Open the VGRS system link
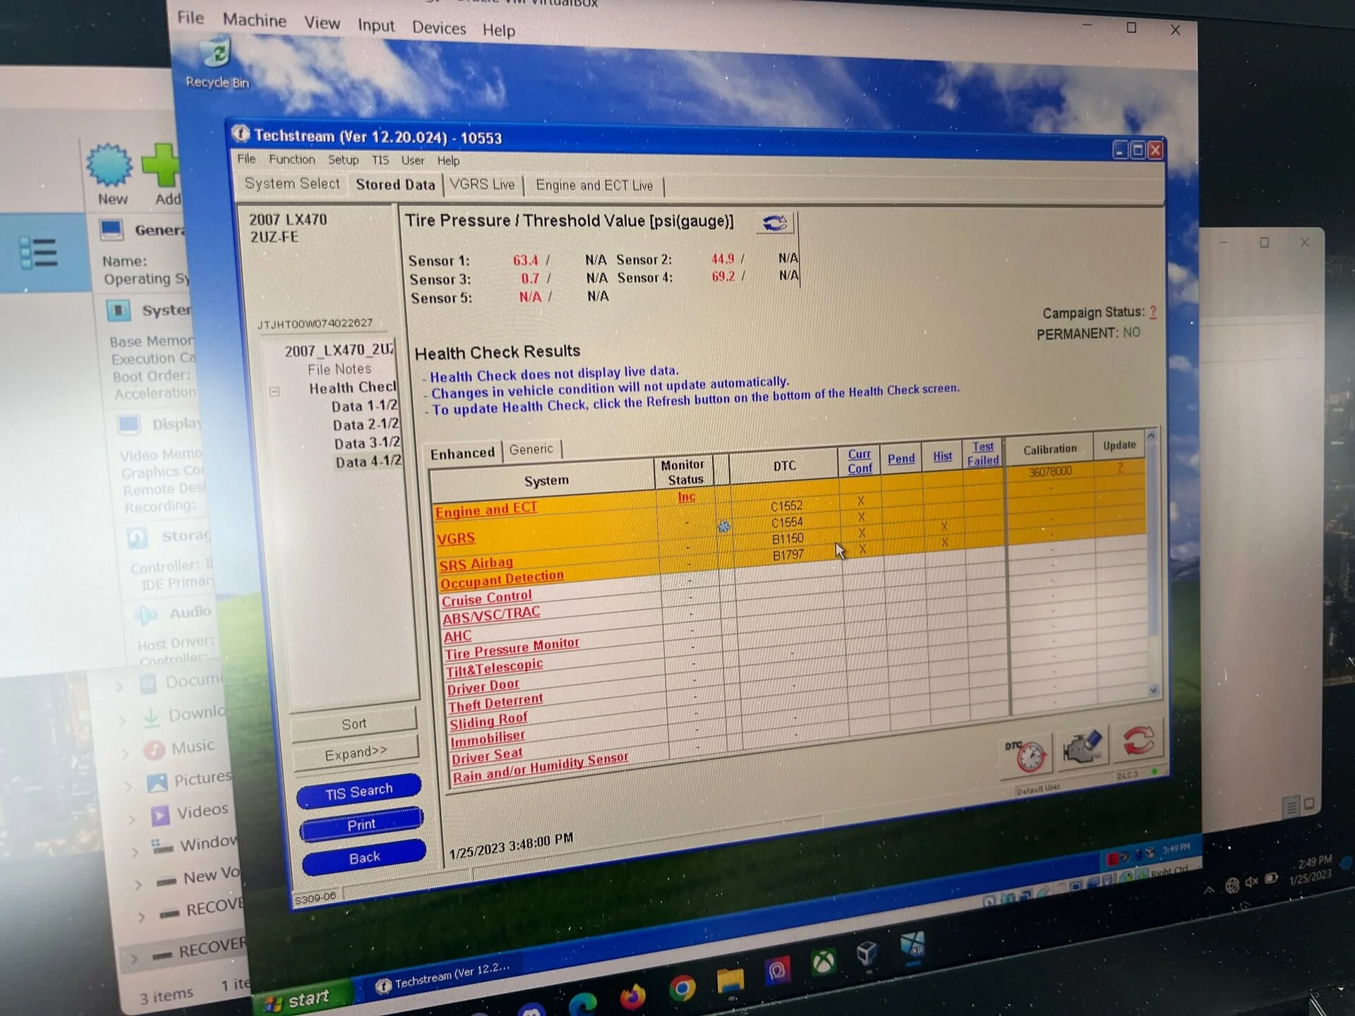 456,539
